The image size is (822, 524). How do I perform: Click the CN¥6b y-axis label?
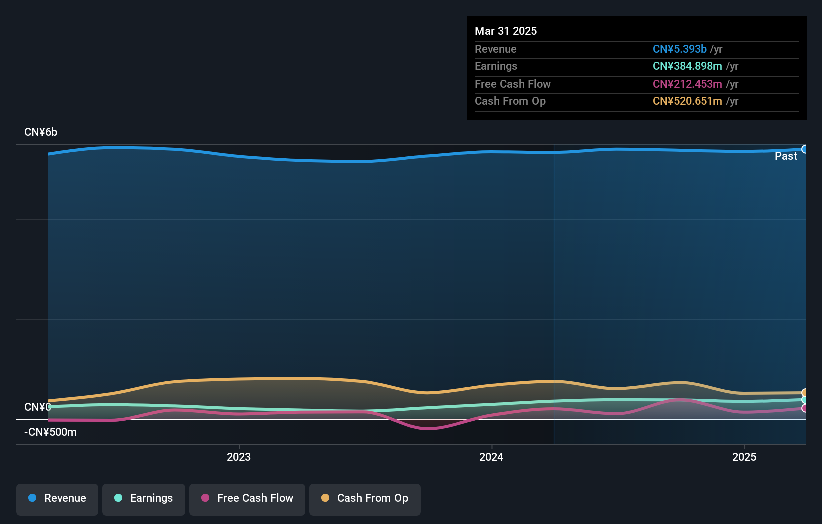(41, 132)
